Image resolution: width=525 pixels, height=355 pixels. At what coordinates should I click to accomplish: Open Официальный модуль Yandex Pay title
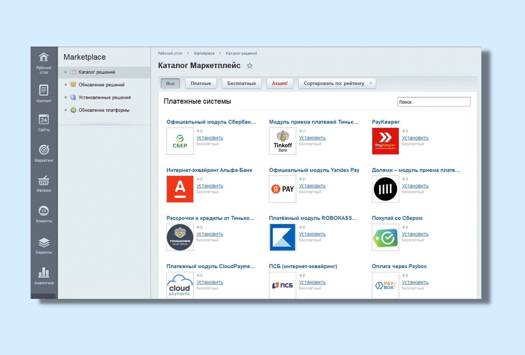tap(314, 170)
